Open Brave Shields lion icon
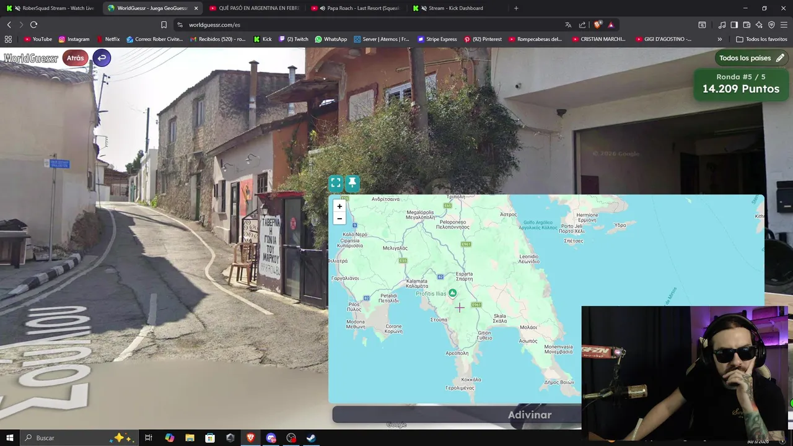 (x=597, y=25)
